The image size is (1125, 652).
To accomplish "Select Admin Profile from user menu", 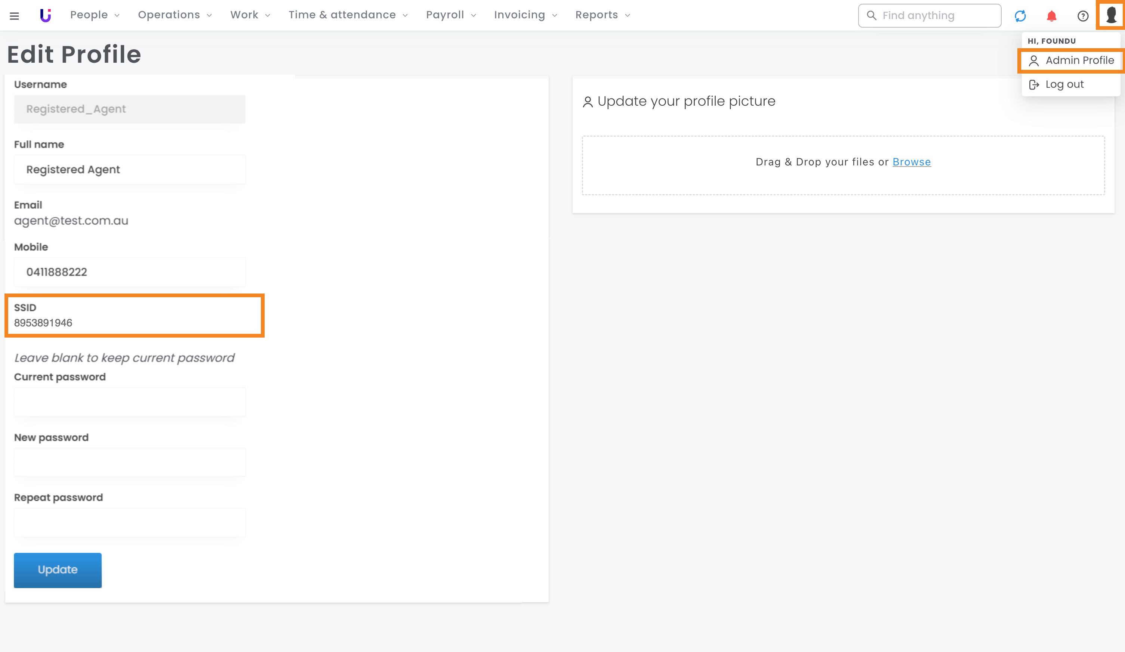I will pos(1071,60).
